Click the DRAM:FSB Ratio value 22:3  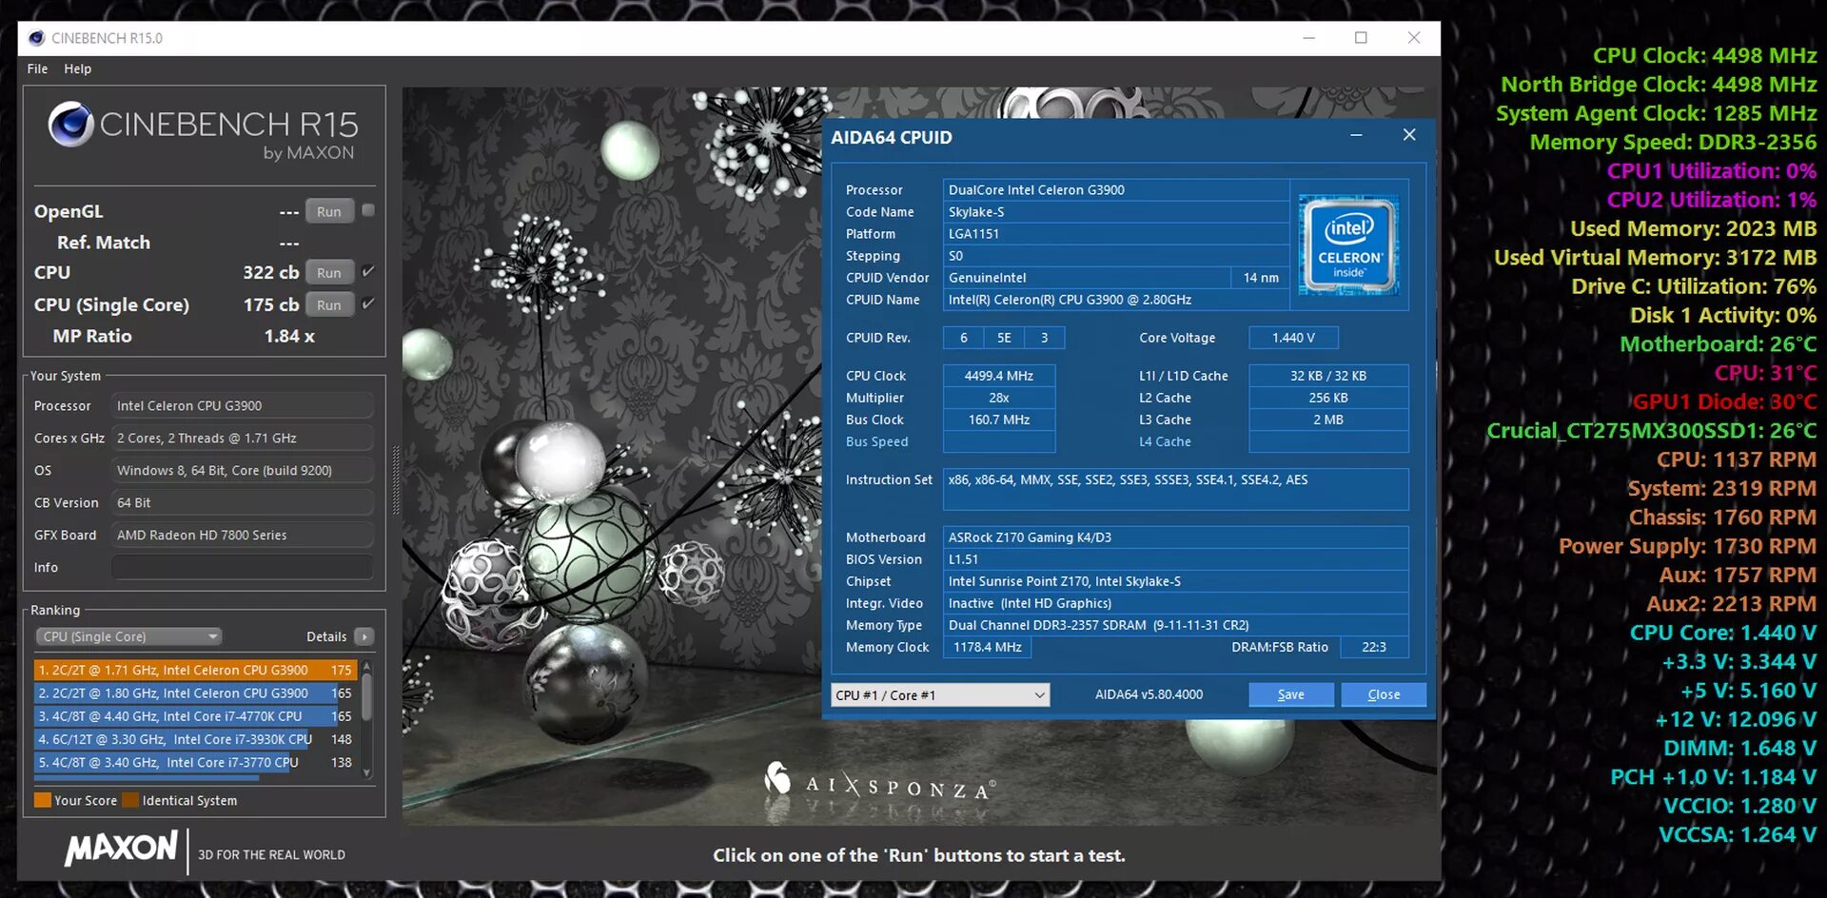click(x=1374, y=647)
